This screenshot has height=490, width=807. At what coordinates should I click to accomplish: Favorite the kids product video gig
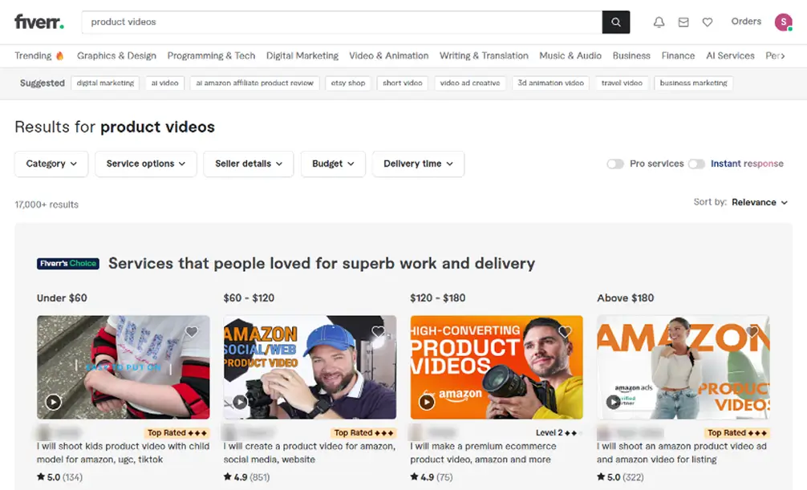click(192, 331)
